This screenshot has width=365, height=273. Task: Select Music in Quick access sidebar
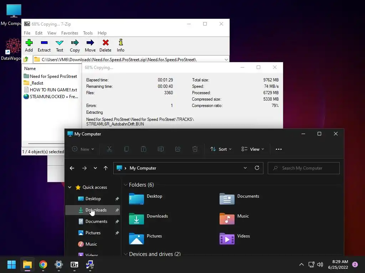pyautogui.click(x=93, y=244)
